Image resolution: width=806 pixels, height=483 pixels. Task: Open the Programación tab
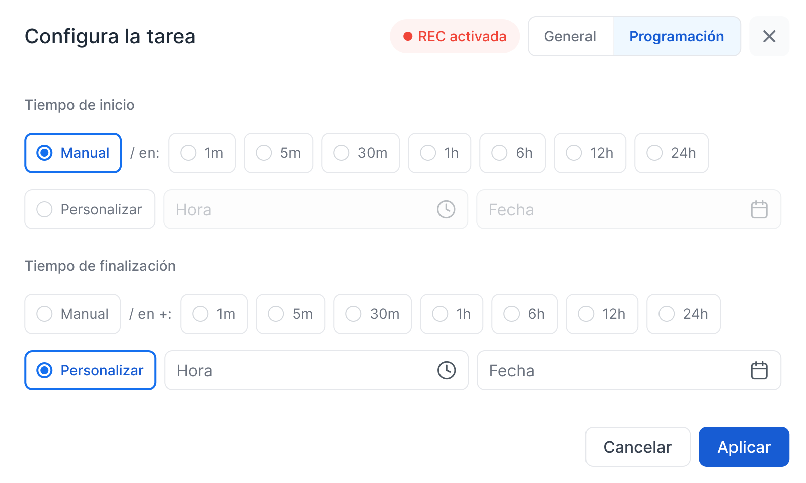click(676, 36)
